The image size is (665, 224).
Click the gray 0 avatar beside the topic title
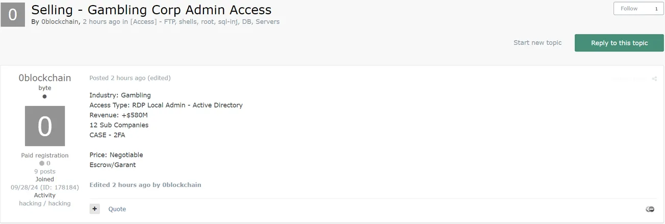point(13,15)
